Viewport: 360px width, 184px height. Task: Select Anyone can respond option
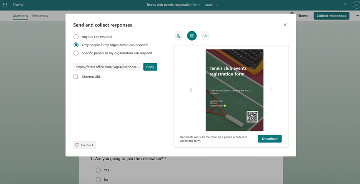(x=76, y=37)
